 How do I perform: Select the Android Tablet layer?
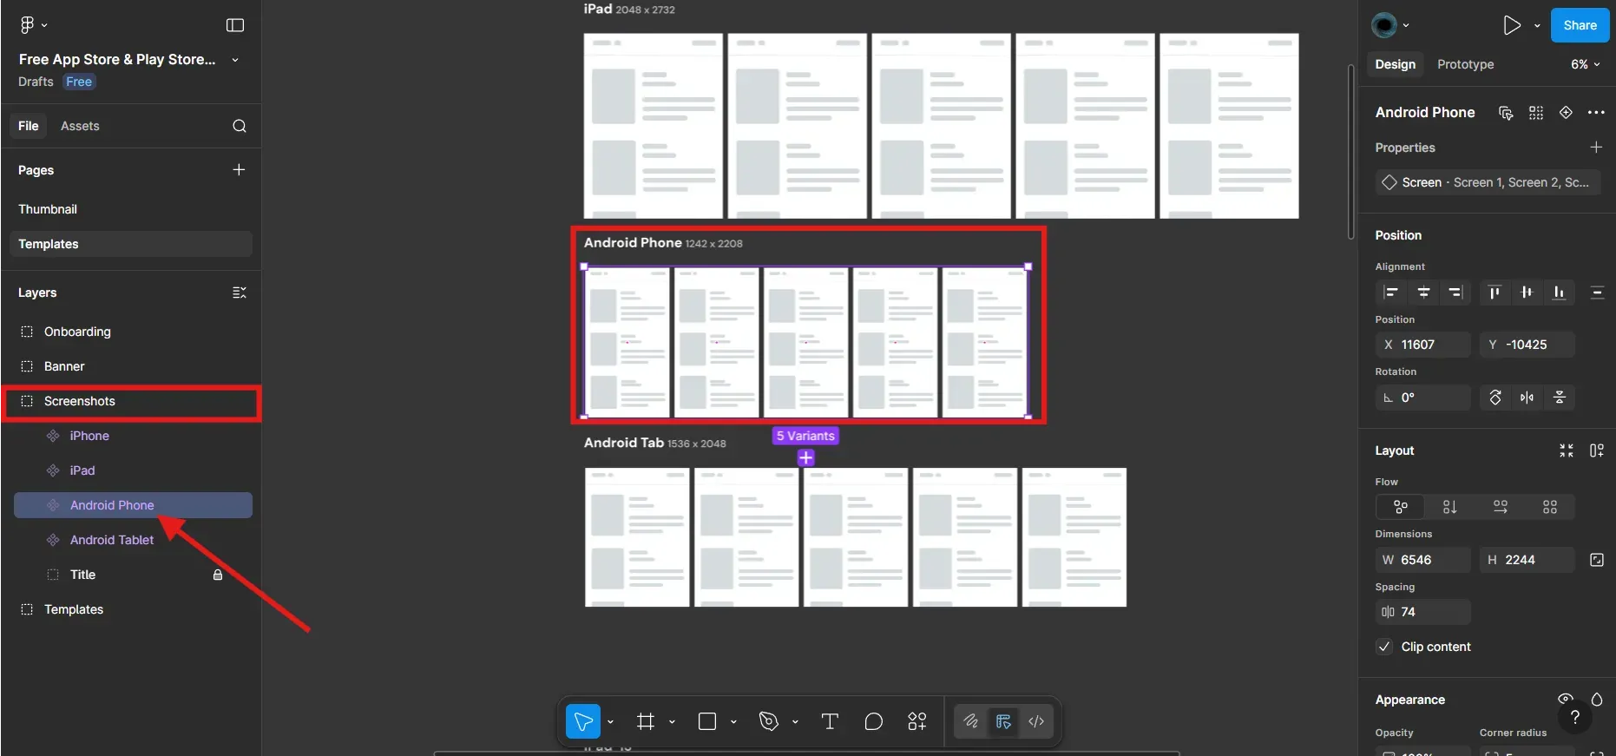[x=112, y=540]
